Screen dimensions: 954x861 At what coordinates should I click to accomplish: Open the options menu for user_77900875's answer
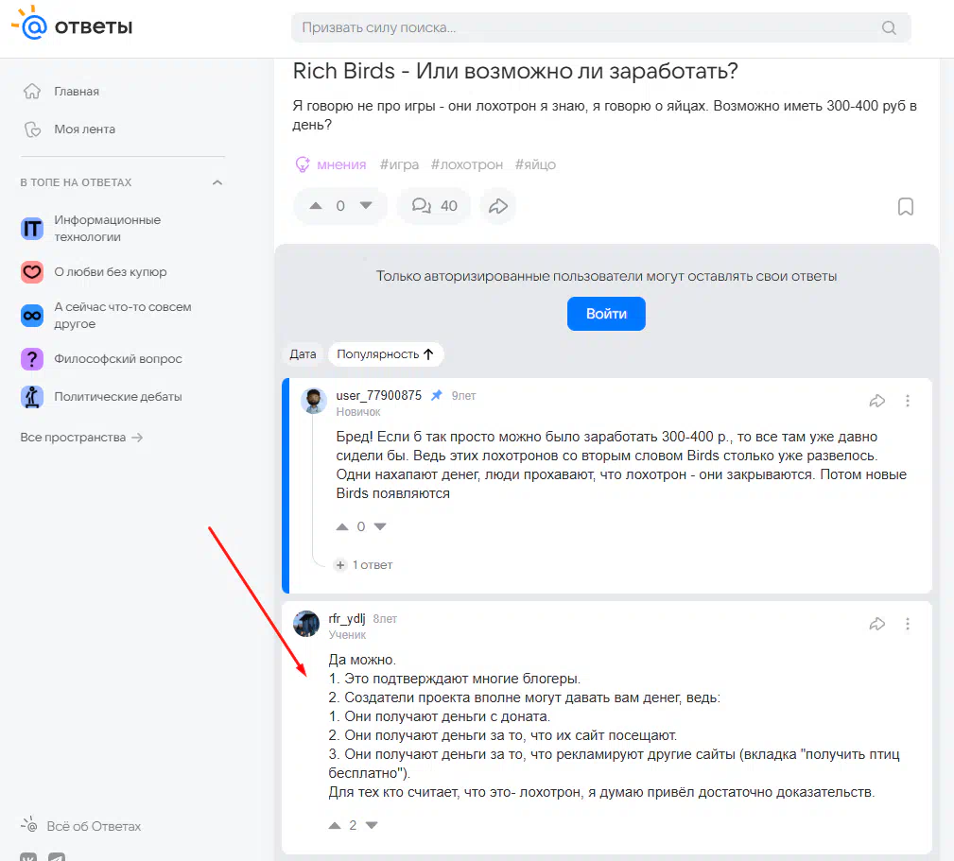(907, 401)
